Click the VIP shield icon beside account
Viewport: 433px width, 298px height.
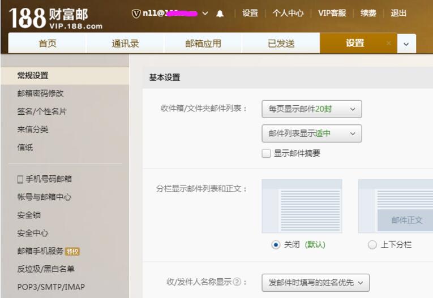coord(136,14)
